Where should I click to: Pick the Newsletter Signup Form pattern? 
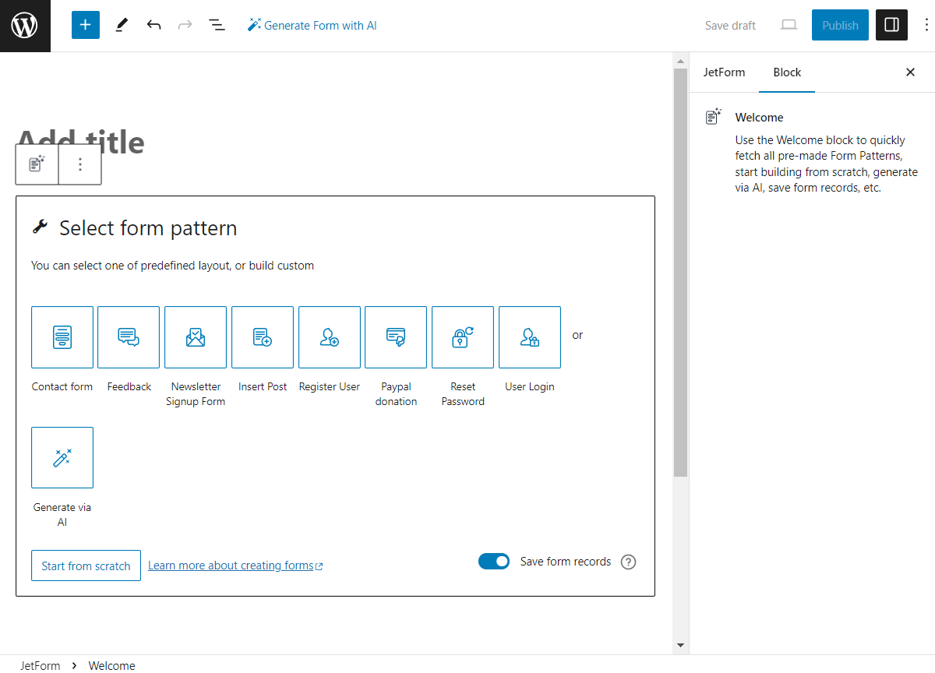click(x=196, y=337)
